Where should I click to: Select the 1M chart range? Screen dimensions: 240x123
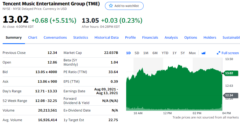pyautogui.click(x=146, y=53)
